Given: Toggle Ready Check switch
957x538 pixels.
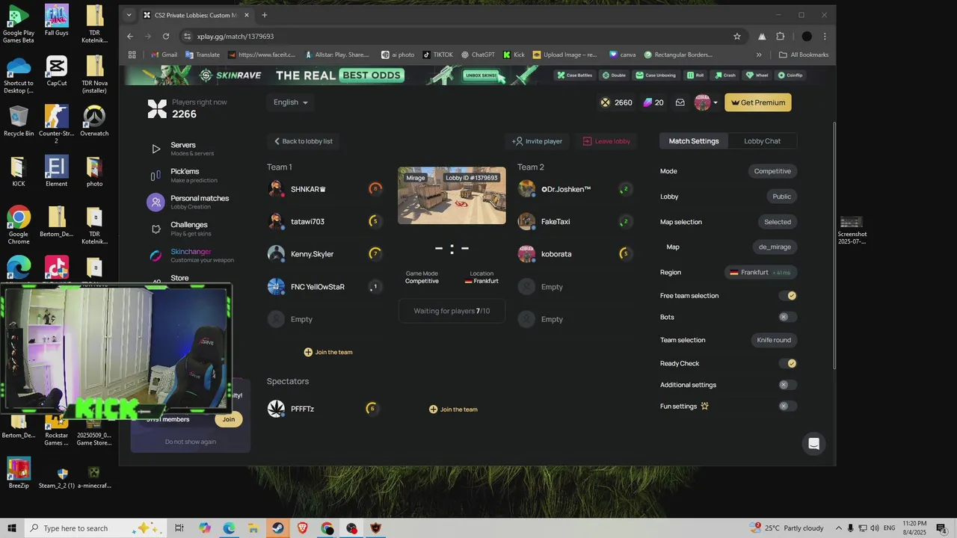Looking at the screenshot, I should (788, 363).
